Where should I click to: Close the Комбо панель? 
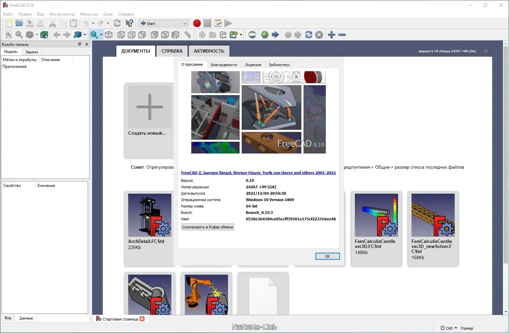(87, 44)
